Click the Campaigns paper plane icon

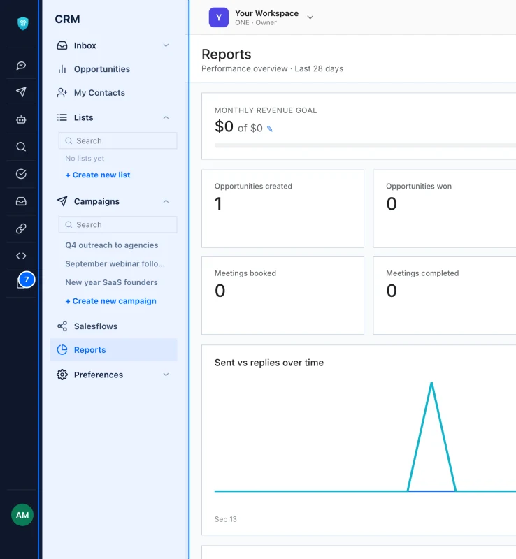pos(62,201)
